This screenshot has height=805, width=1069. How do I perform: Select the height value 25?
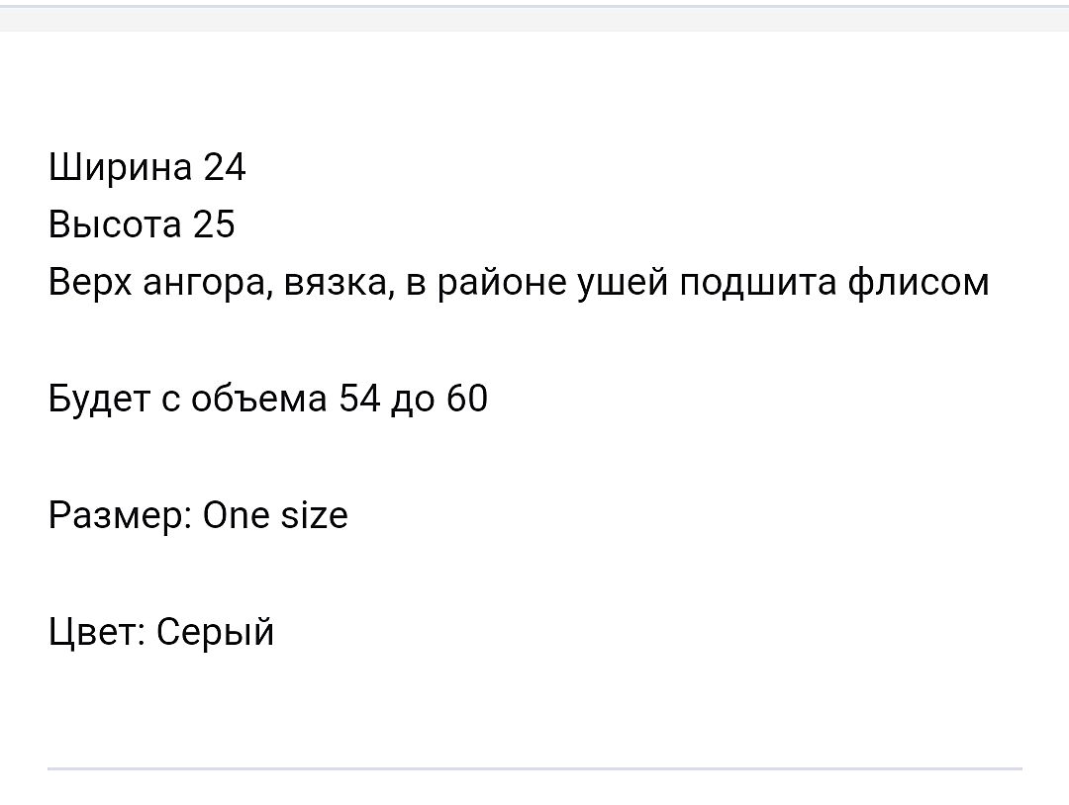click(214, 225)
